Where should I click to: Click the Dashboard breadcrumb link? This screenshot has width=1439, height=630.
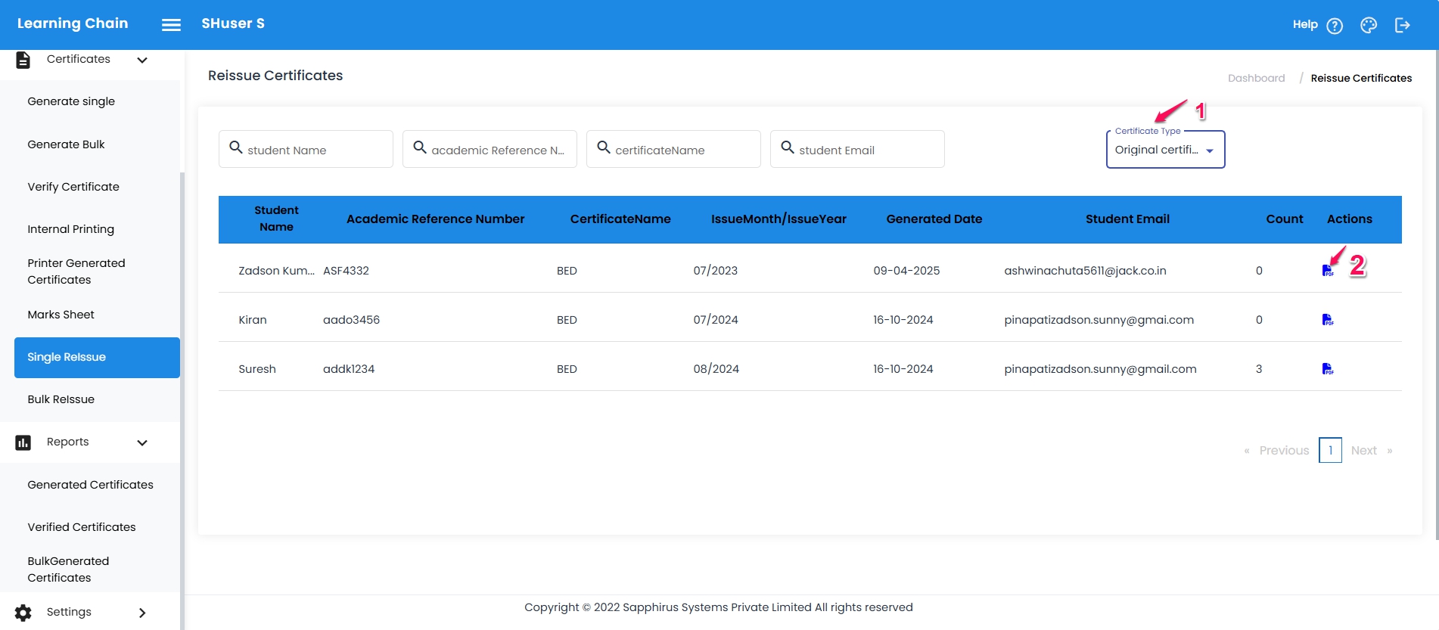1256,78
